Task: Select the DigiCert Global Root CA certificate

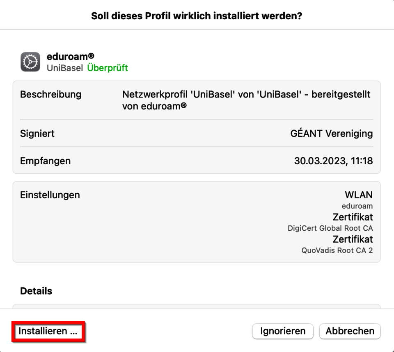Action: click(x=330, y=228)
